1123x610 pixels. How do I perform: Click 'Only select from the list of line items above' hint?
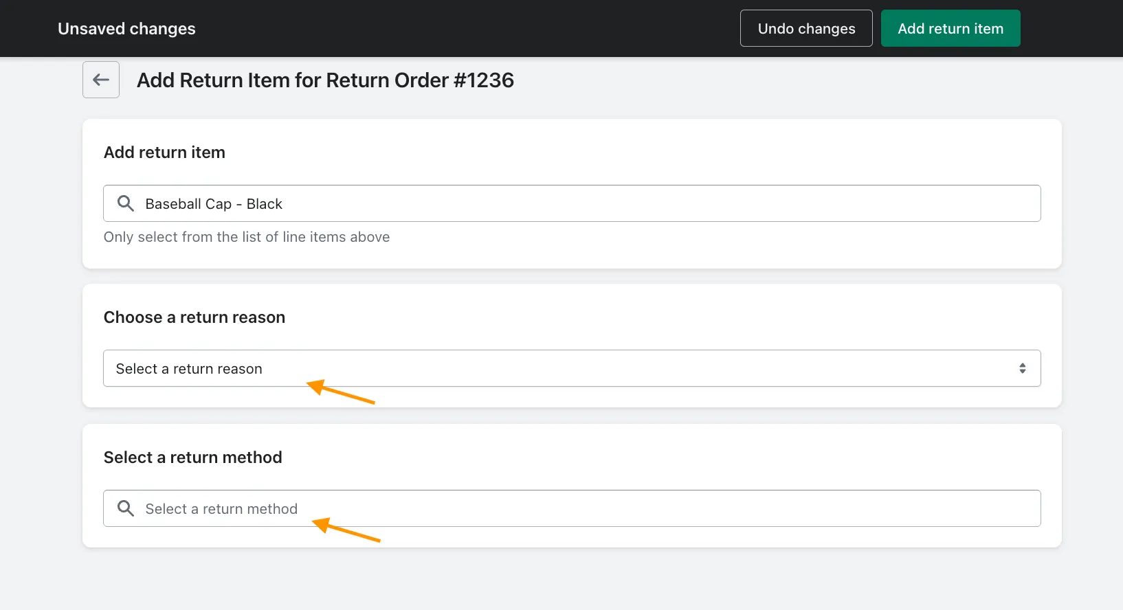[x=247, y=237]
